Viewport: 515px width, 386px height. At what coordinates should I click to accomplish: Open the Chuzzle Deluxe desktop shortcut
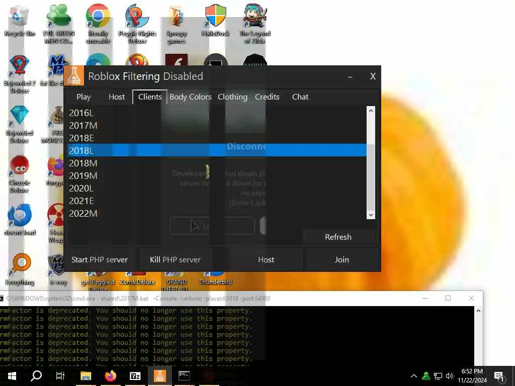coord(20,174)
